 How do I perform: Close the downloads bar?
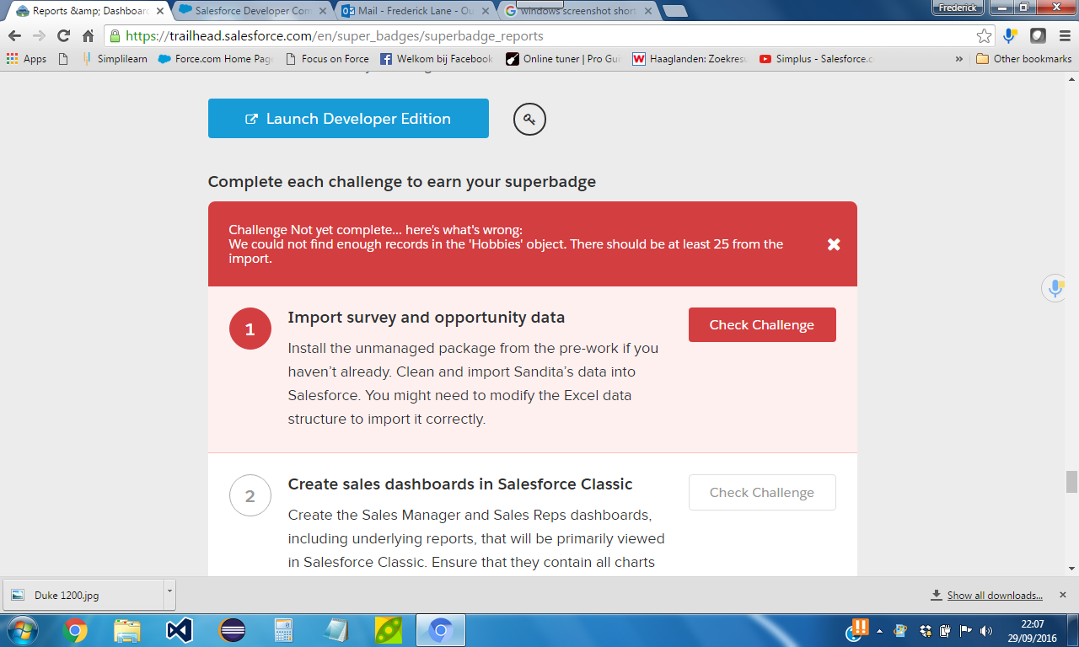point(1063,595)
